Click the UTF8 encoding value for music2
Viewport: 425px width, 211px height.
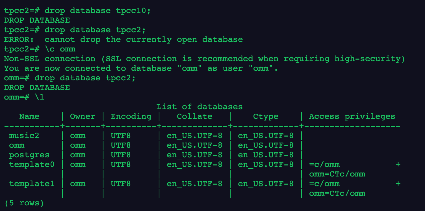point(121,136)
